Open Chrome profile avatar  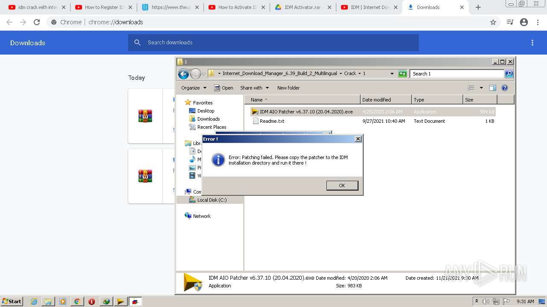524,22
